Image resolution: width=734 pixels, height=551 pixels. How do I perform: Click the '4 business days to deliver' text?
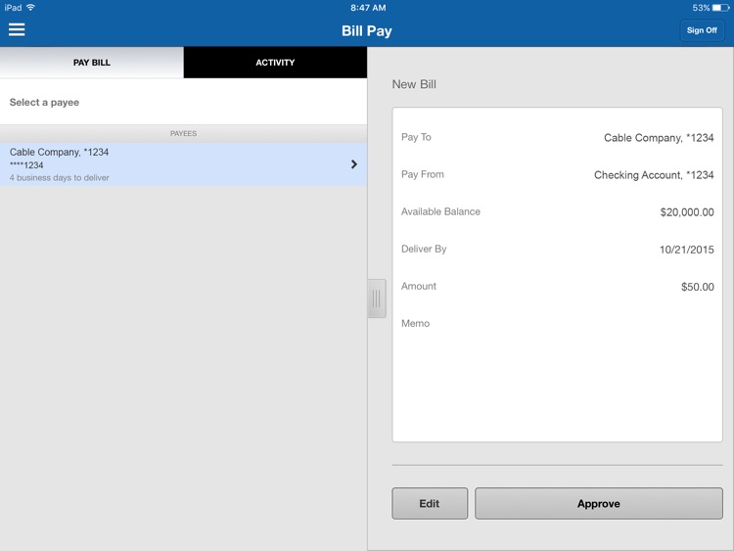click(x=59, y=178)
